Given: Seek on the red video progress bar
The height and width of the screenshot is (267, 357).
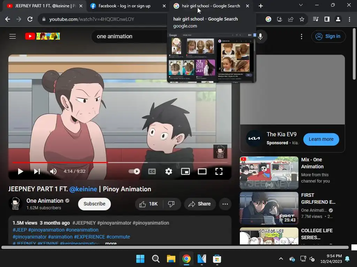Looking at the screenshot, I should click(60, 163).
